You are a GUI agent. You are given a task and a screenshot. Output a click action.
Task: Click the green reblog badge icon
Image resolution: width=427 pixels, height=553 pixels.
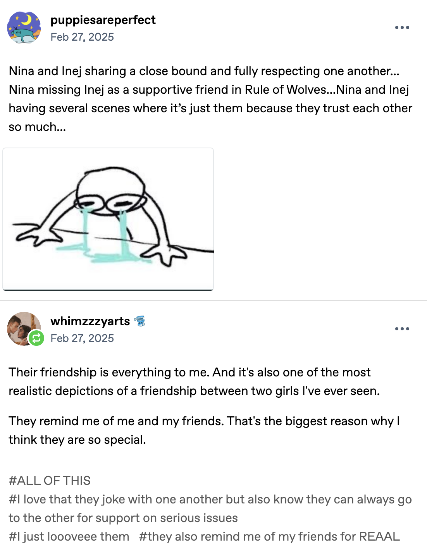point(36,338)
